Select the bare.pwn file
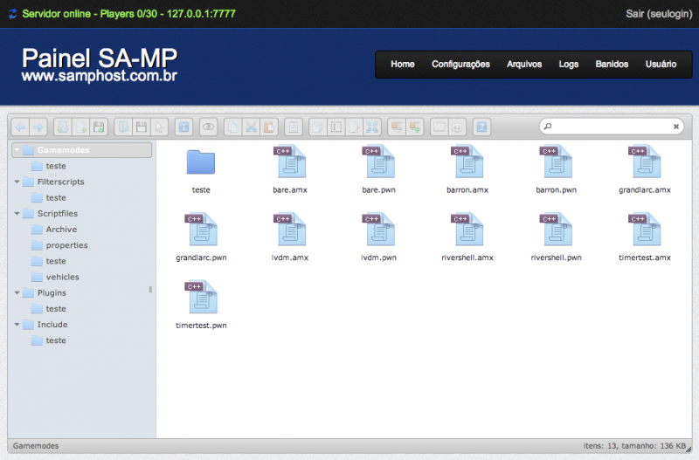Screen dimensions: 699x460 pos(378,169)
